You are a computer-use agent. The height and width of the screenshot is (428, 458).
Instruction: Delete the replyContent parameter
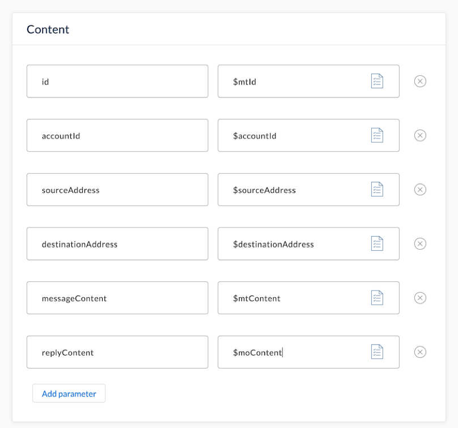coord(420,352)
